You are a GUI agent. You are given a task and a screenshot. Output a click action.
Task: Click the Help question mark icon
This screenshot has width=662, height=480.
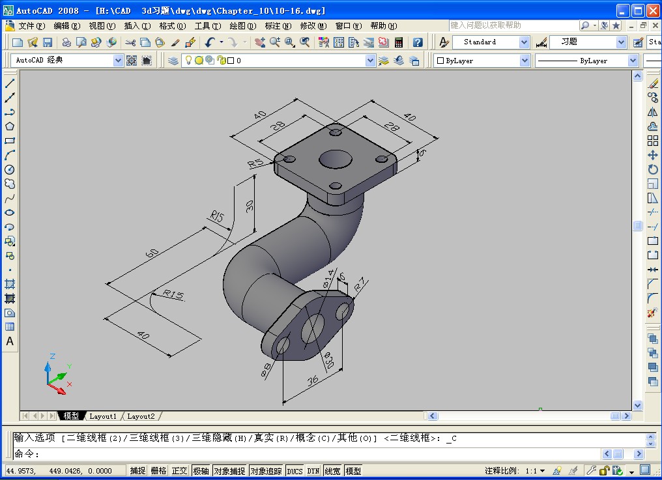(x=418, y=42)
